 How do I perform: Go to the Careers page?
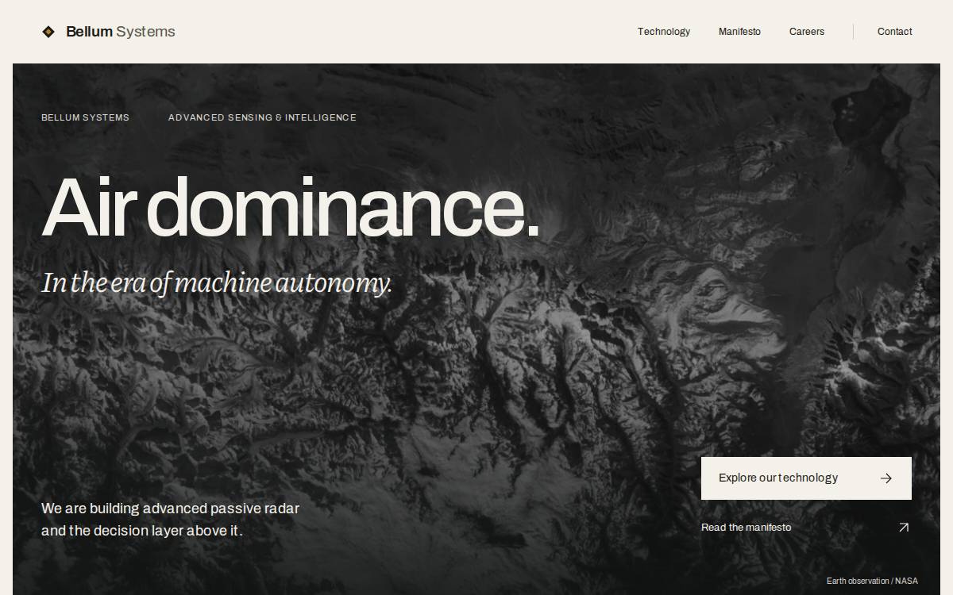807,32
